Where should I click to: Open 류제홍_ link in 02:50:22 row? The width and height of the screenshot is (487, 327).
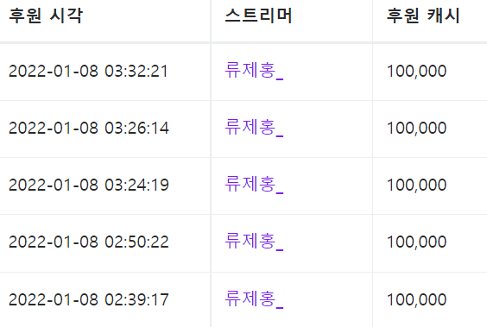pyautogui.click(x=254, y=242)
